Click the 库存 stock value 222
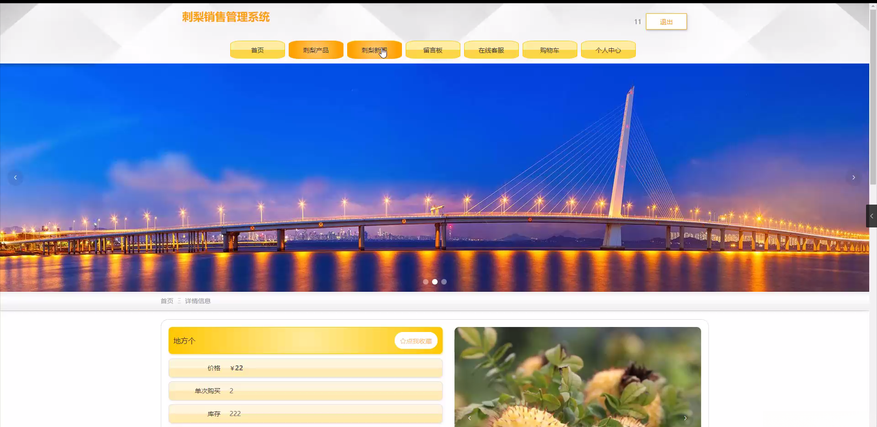877x427 pixels. 235,414
